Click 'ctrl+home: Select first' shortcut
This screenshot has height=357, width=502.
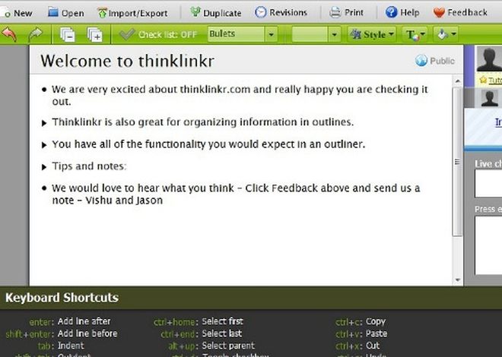199,321
